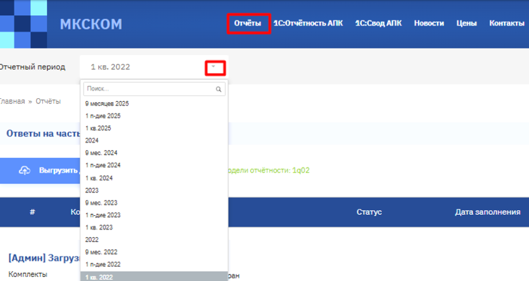Select 9 мес. 2023 option
529x281 pixels.
pyautogui.click(x=102, y=203)
